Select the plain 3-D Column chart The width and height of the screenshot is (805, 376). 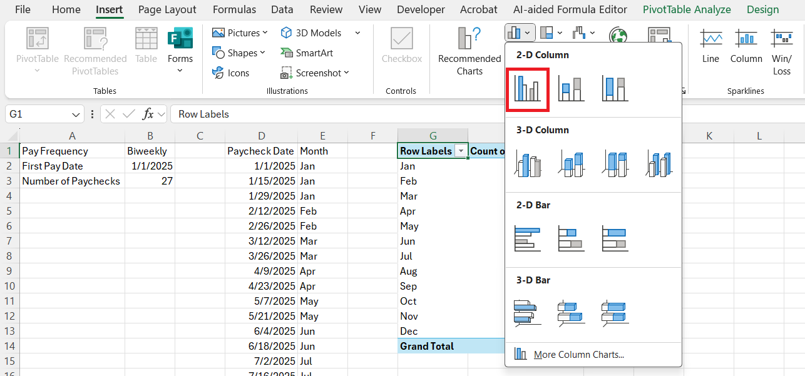click(659, 164)
